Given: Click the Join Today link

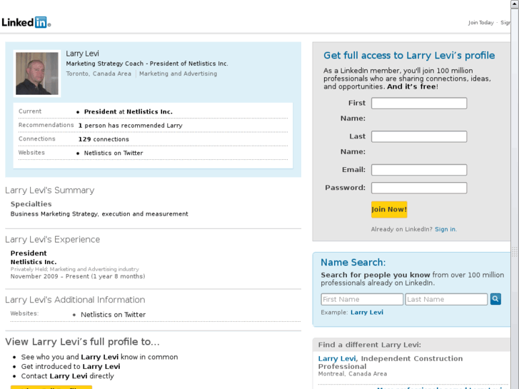Looking at the screenshot, I should pos(480,23).
